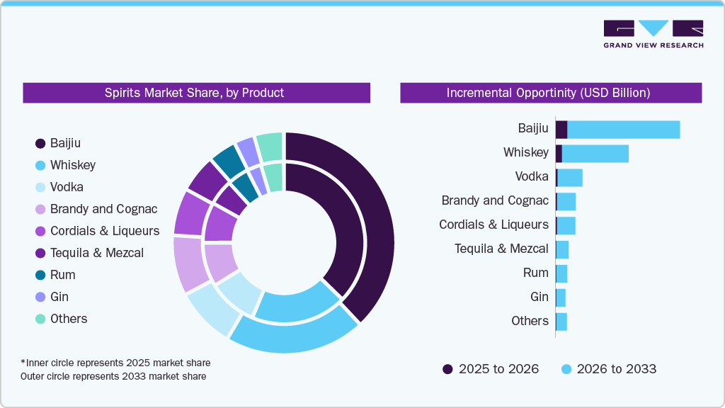Click the 2026 to 2033 legend text

coord(617,368)
